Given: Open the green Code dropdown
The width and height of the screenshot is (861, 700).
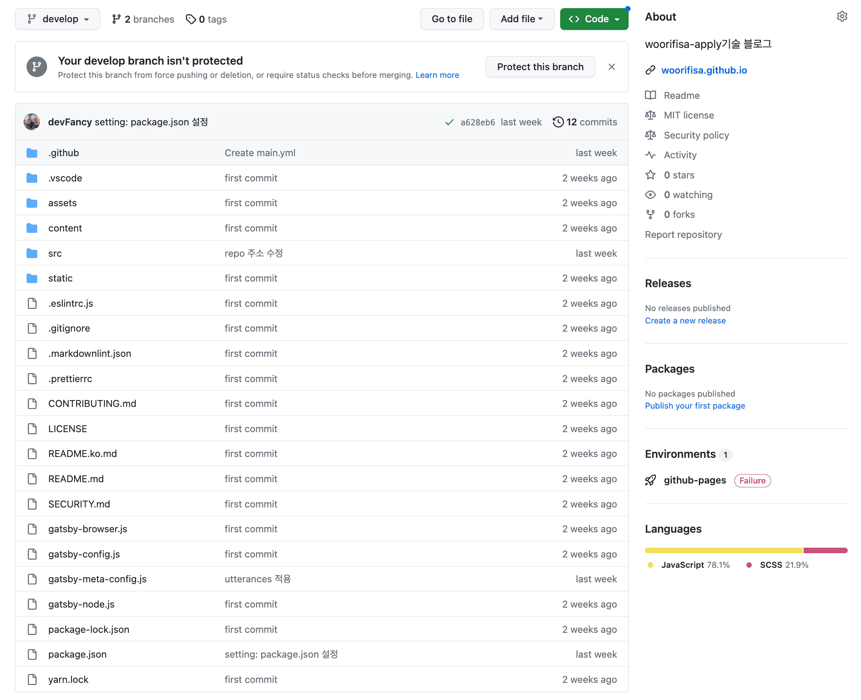Looking at the screenshot, I should click(594, 19).
